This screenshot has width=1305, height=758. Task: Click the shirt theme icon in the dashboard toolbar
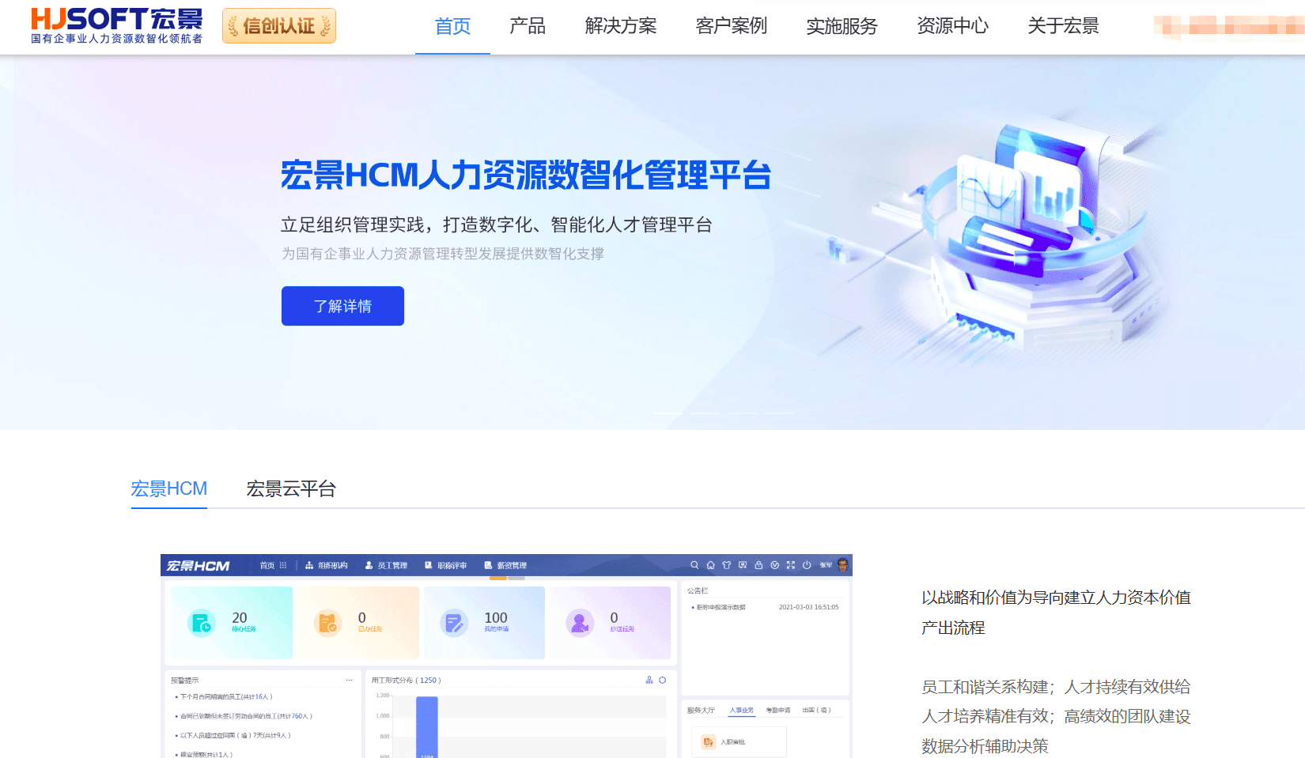(726, 565)
